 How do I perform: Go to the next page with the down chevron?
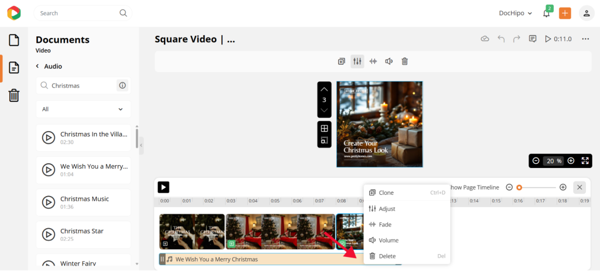click(324, 110)
